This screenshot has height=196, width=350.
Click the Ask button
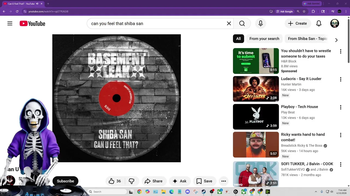tap(179, 181)
